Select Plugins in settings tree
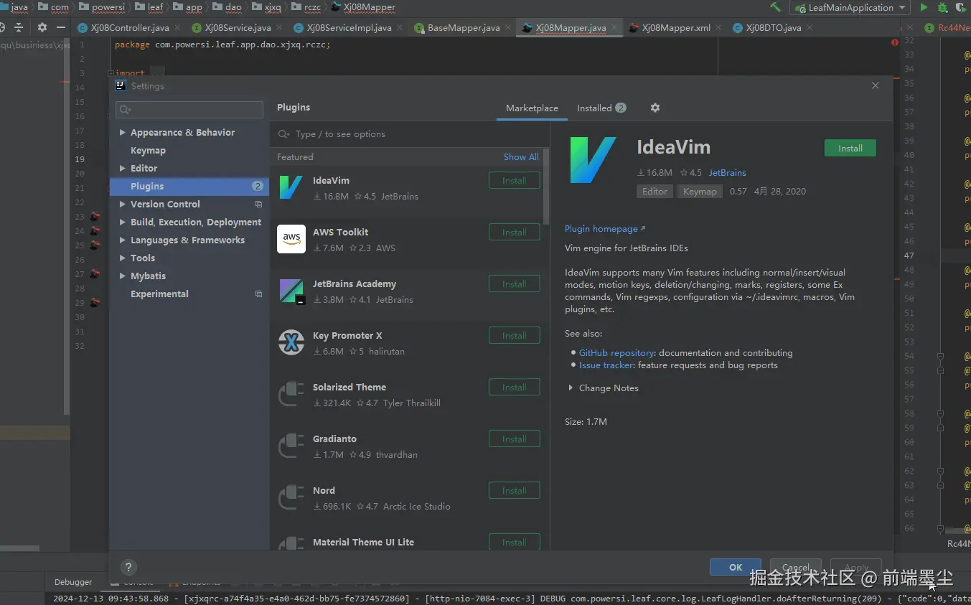Viewport: 971px width, 605px height. tap(189, 187)
